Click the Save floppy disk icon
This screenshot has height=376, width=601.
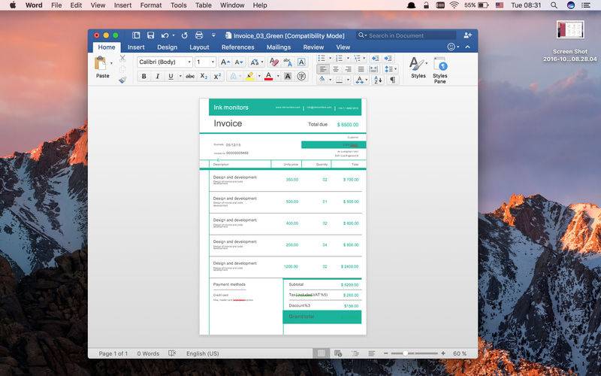(151, 35)
